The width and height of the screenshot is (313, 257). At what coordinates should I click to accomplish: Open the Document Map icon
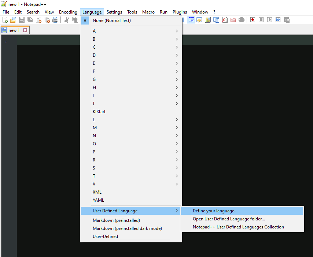(x=208, y=20)
